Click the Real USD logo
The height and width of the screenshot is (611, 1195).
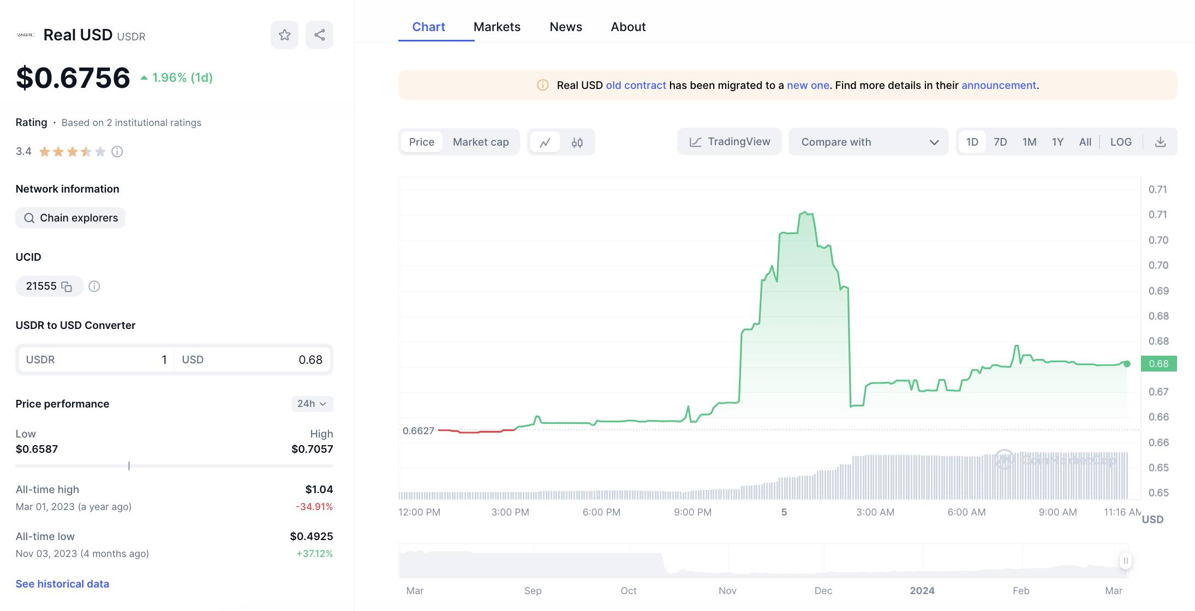(x=26, y=35)
